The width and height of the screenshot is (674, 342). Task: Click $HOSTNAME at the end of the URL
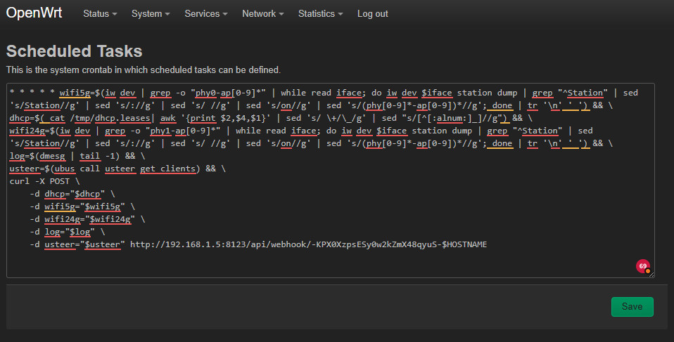tap(464, 244)
